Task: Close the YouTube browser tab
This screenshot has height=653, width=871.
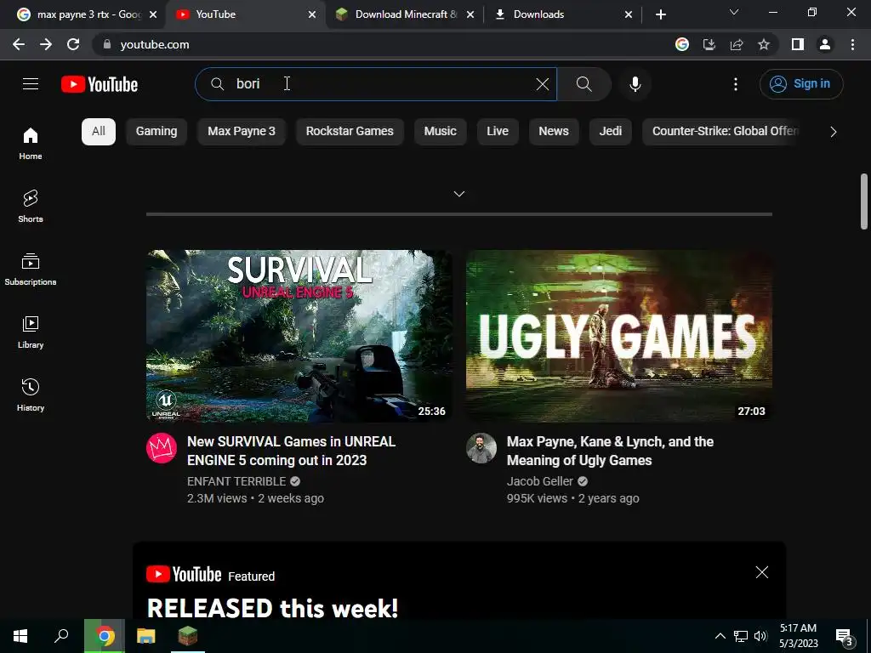Action: coord(312,14)
